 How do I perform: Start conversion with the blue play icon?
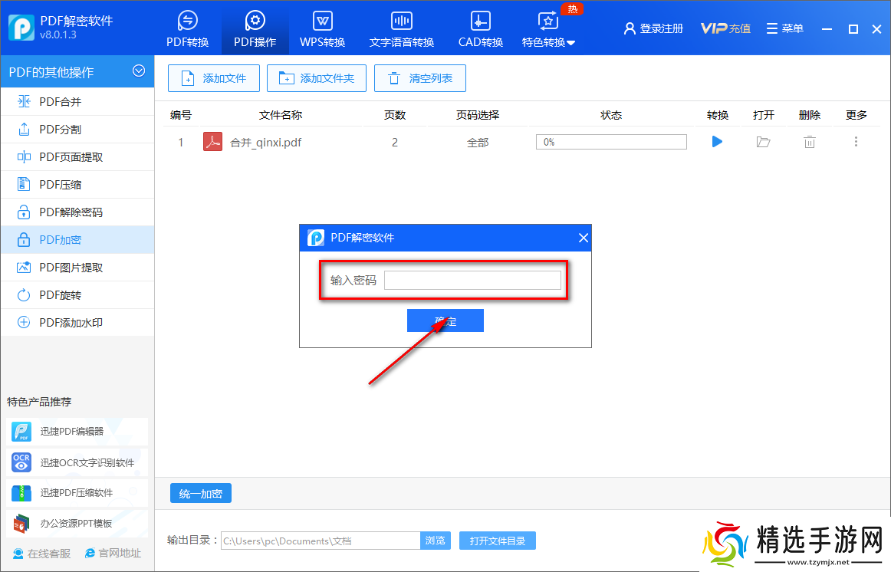[716, 142]
